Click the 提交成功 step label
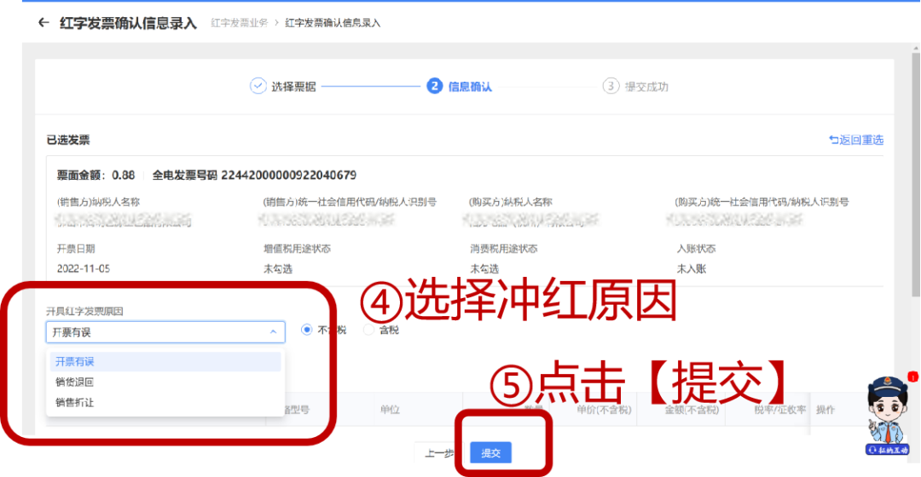The height and width of the screenshot is (477, 921). (x=646, y=86)
